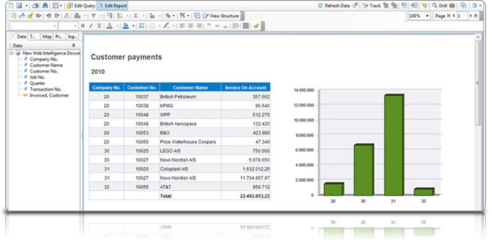
Task: Go to the last page
Action: [x=476, y=16]
